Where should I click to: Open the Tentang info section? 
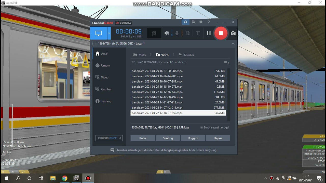coord(103,101)
